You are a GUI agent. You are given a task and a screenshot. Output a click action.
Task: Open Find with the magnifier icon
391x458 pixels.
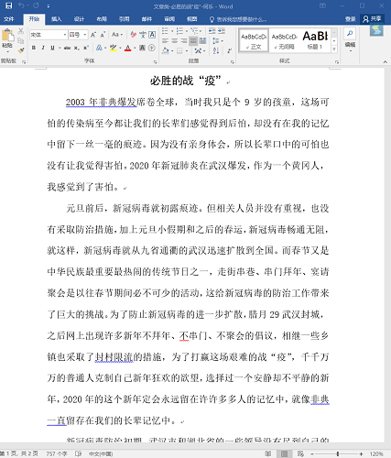pyautogui.click(x=350, y=33)
